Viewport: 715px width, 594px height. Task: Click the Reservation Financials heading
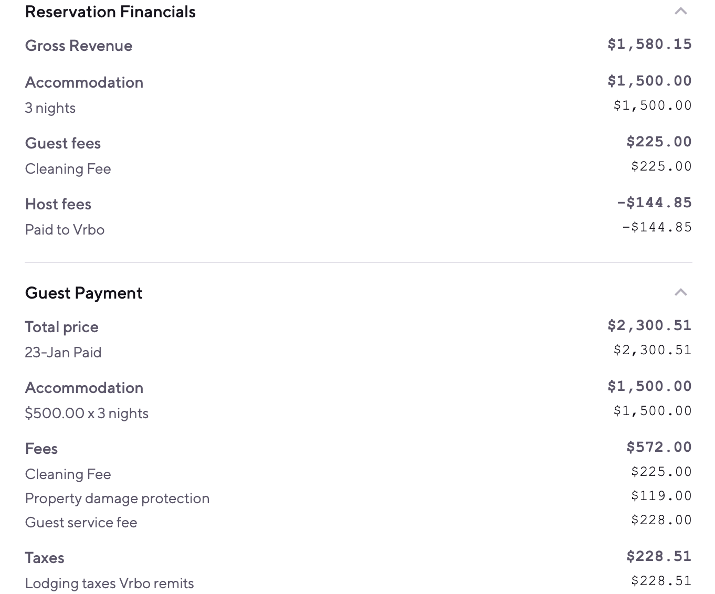[110, 12]
